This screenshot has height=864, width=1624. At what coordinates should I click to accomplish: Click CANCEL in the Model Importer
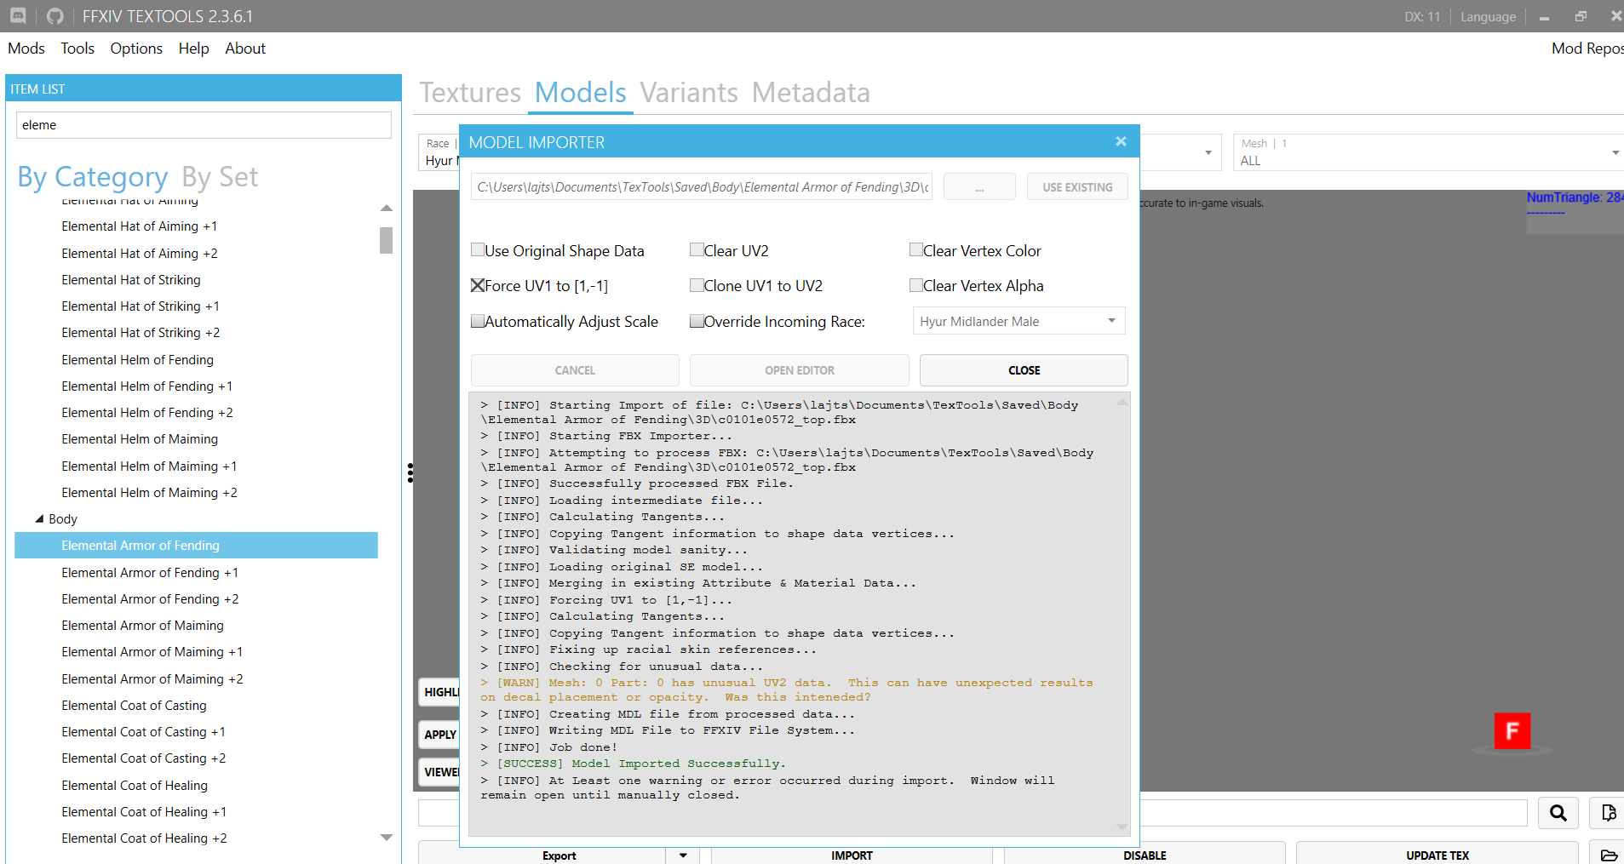coord(574,369)
